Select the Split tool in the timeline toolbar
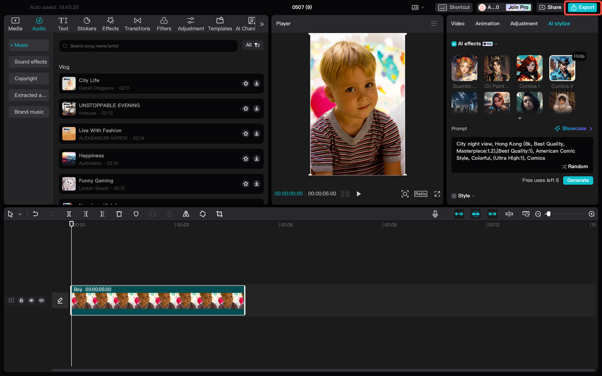The image size is (602, 376). [69, 214]
